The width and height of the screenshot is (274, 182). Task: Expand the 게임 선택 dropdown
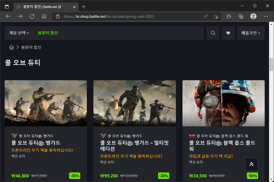pos(19,33)
